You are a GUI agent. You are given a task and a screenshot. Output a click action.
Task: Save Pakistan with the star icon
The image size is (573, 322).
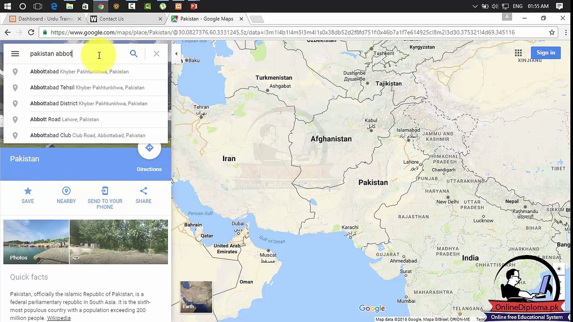(28, 191)
